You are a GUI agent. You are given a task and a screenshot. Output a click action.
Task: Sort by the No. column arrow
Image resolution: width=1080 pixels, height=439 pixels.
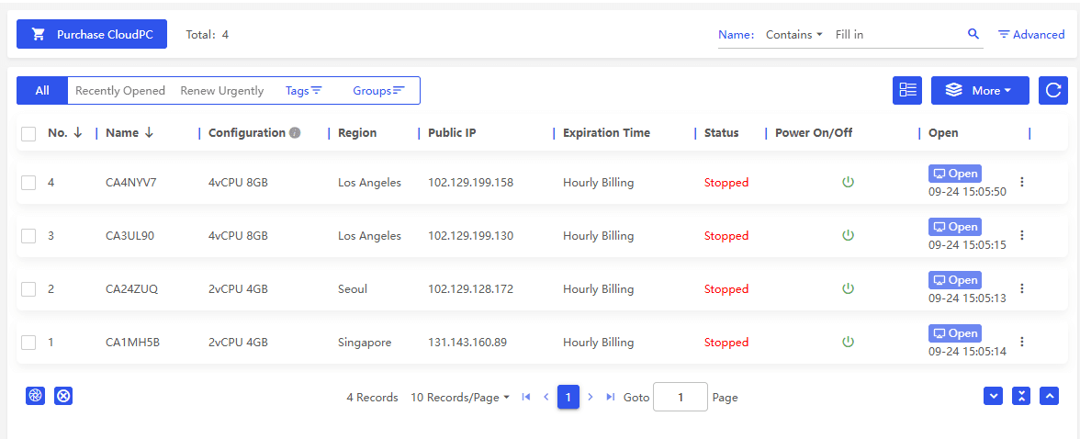(78, 133)
